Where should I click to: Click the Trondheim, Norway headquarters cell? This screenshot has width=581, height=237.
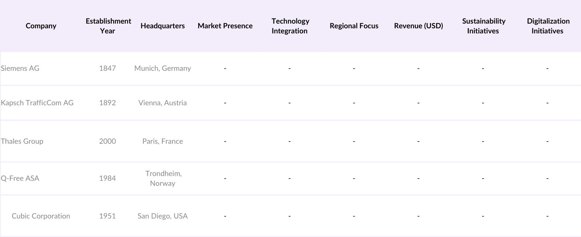pyautogui.click(x=163, y=178)
